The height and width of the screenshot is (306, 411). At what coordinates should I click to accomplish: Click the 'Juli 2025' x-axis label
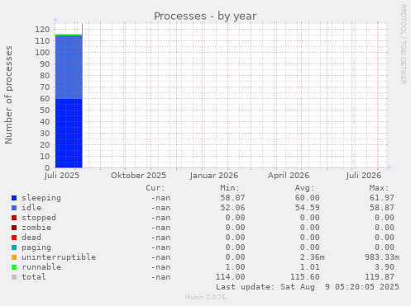pyautogui.click(x=62, y=176)
